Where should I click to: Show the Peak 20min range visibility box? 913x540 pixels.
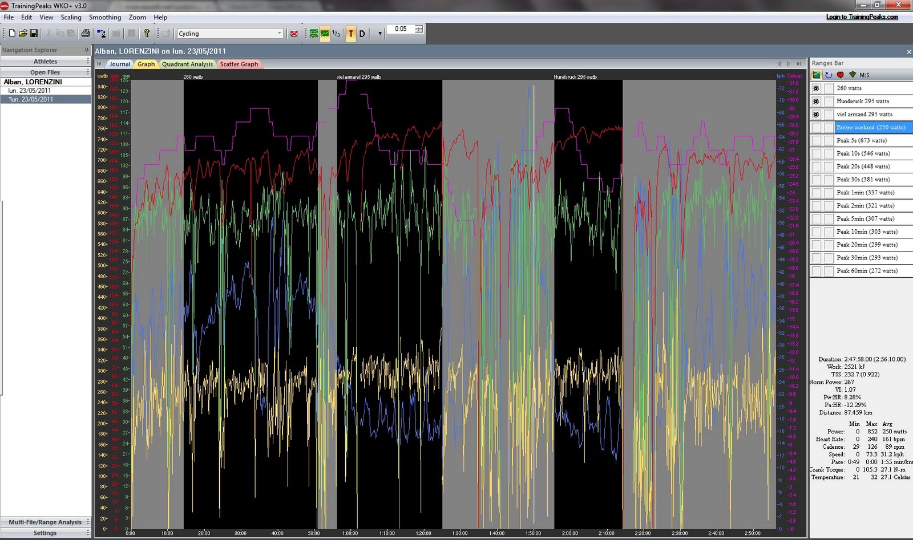pos(816,245)
